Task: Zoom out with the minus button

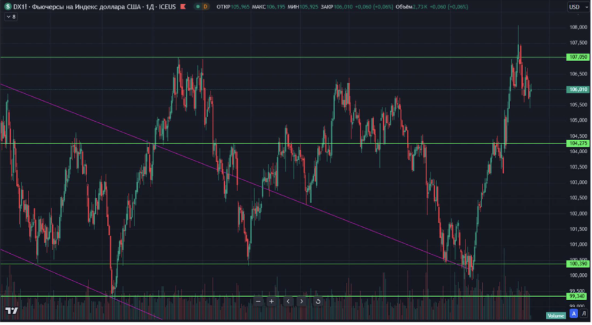Action: (x=258, y=302)
